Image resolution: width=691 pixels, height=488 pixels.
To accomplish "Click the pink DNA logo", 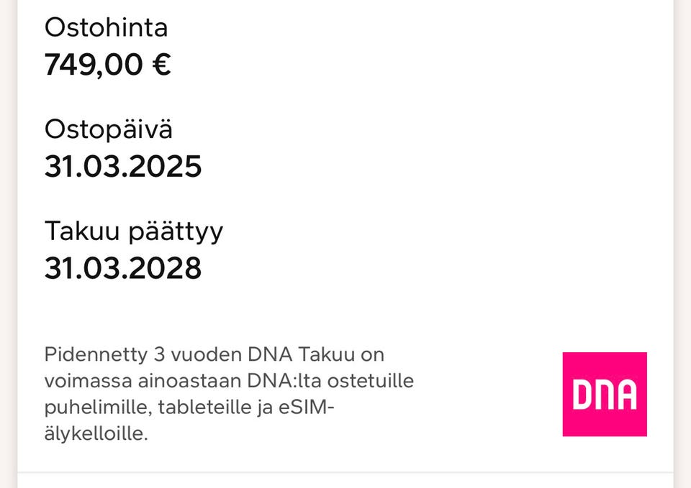I will (605, 394).
